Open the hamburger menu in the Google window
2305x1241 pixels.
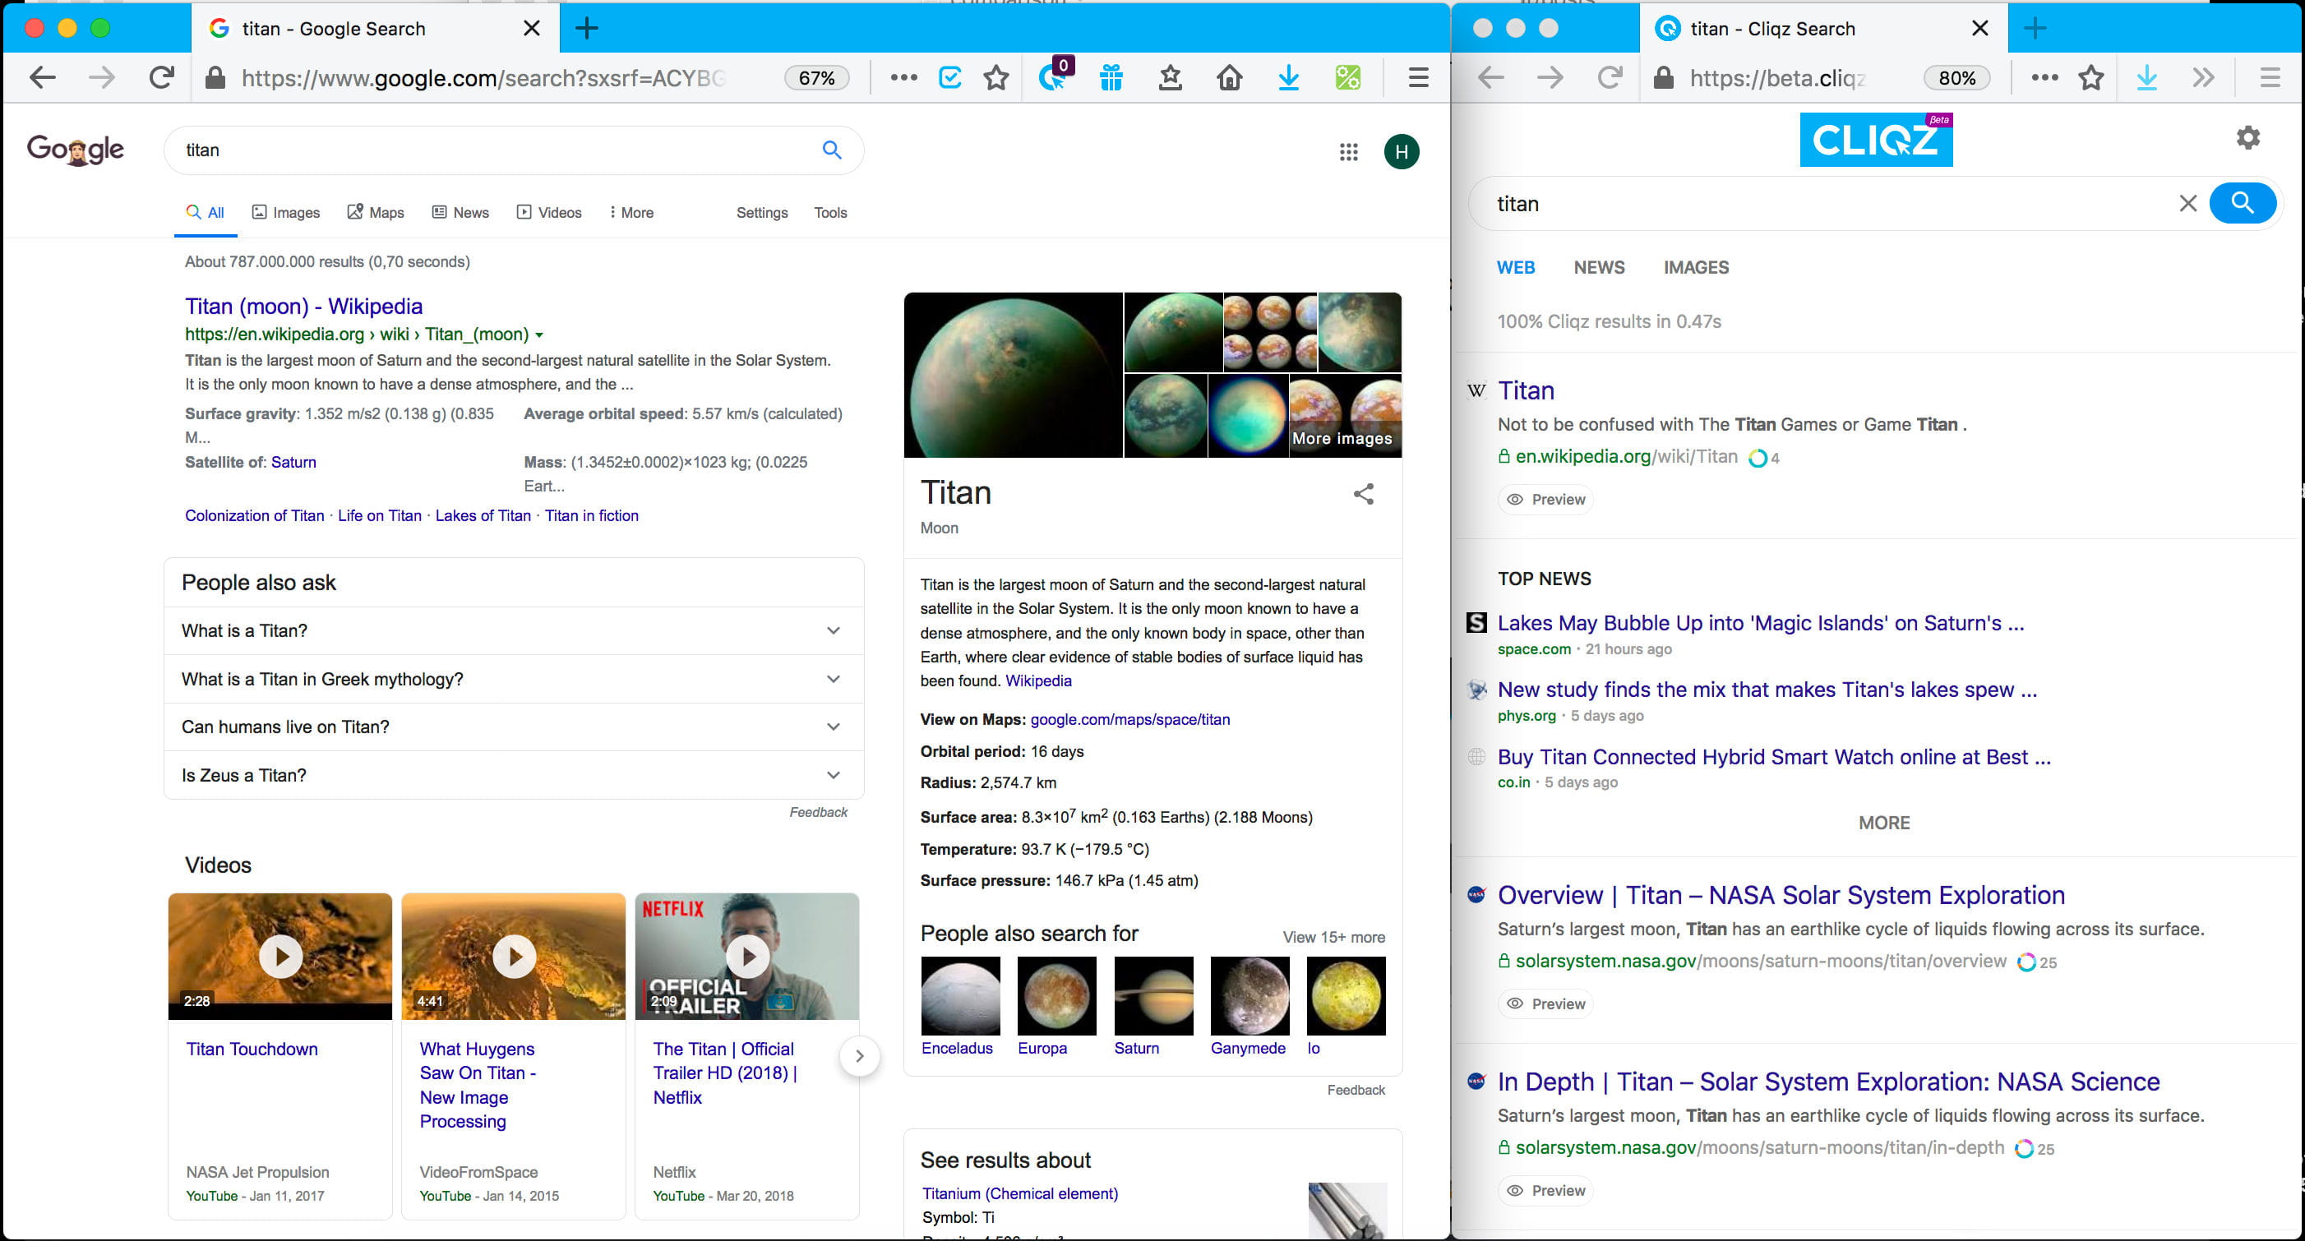coord(1418,78)
